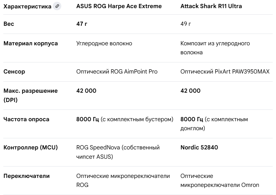Click the Переключатели row label
This screenshot has width=276, height=195.
(27, 176)
